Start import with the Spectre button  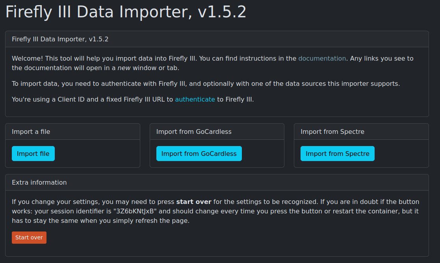coord(337,154)
